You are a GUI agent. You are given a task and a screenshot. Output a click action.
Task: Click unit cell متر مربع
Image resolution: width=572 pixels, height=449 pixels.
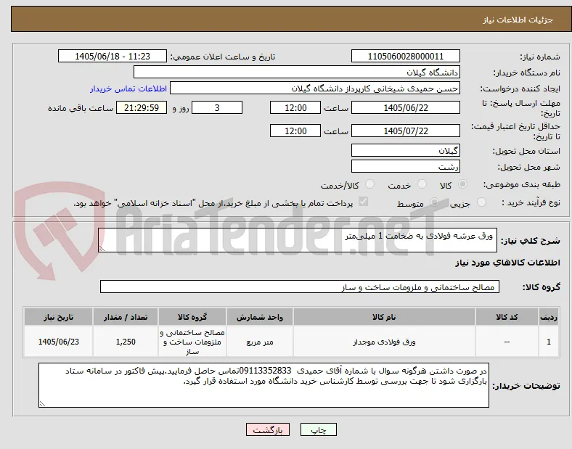[x=260, y=342]
